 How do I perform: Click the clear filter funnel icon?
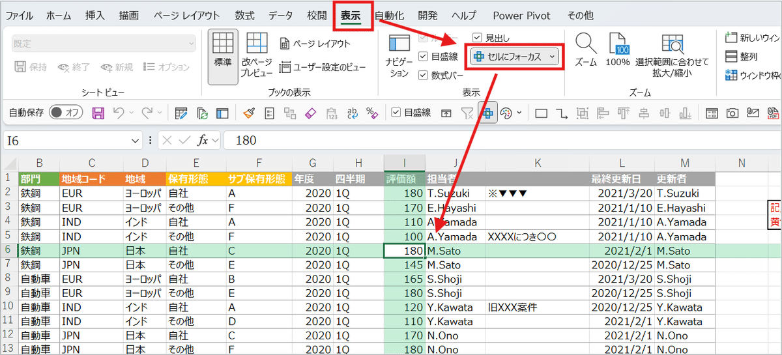click(x=467, y=113)
